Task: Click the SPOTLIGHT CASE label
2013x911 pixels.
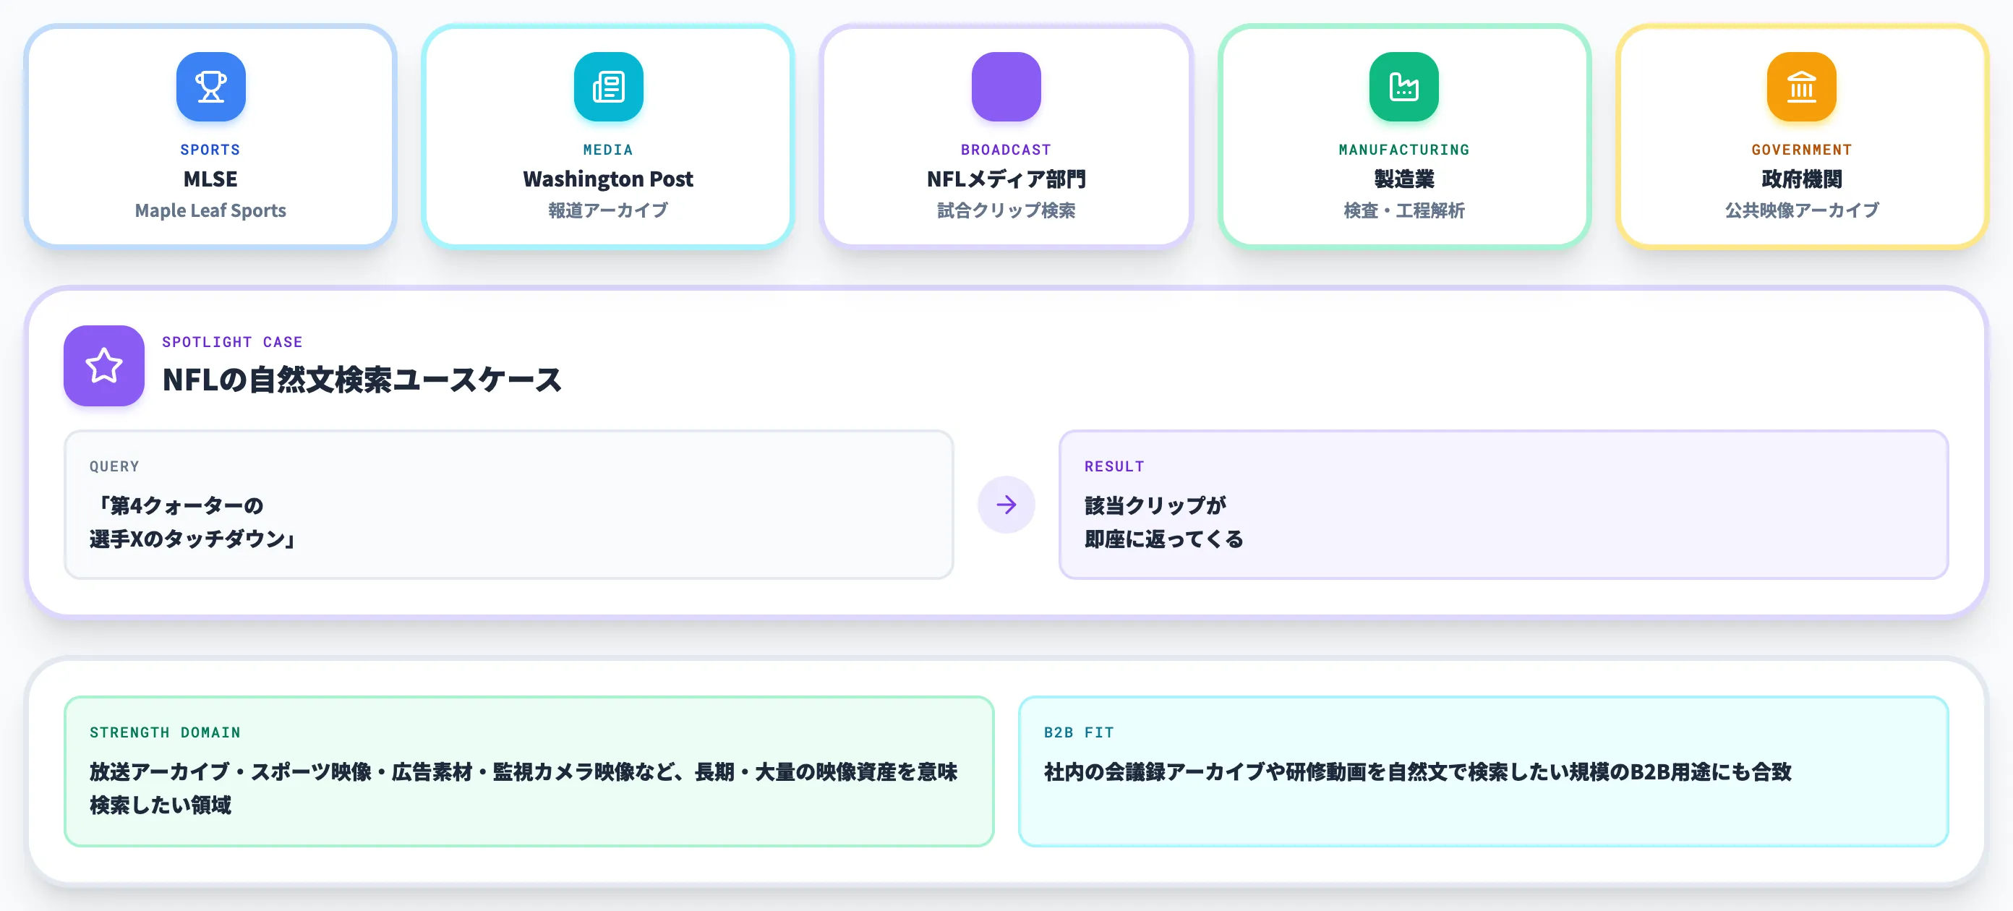Action: (232, 342)
